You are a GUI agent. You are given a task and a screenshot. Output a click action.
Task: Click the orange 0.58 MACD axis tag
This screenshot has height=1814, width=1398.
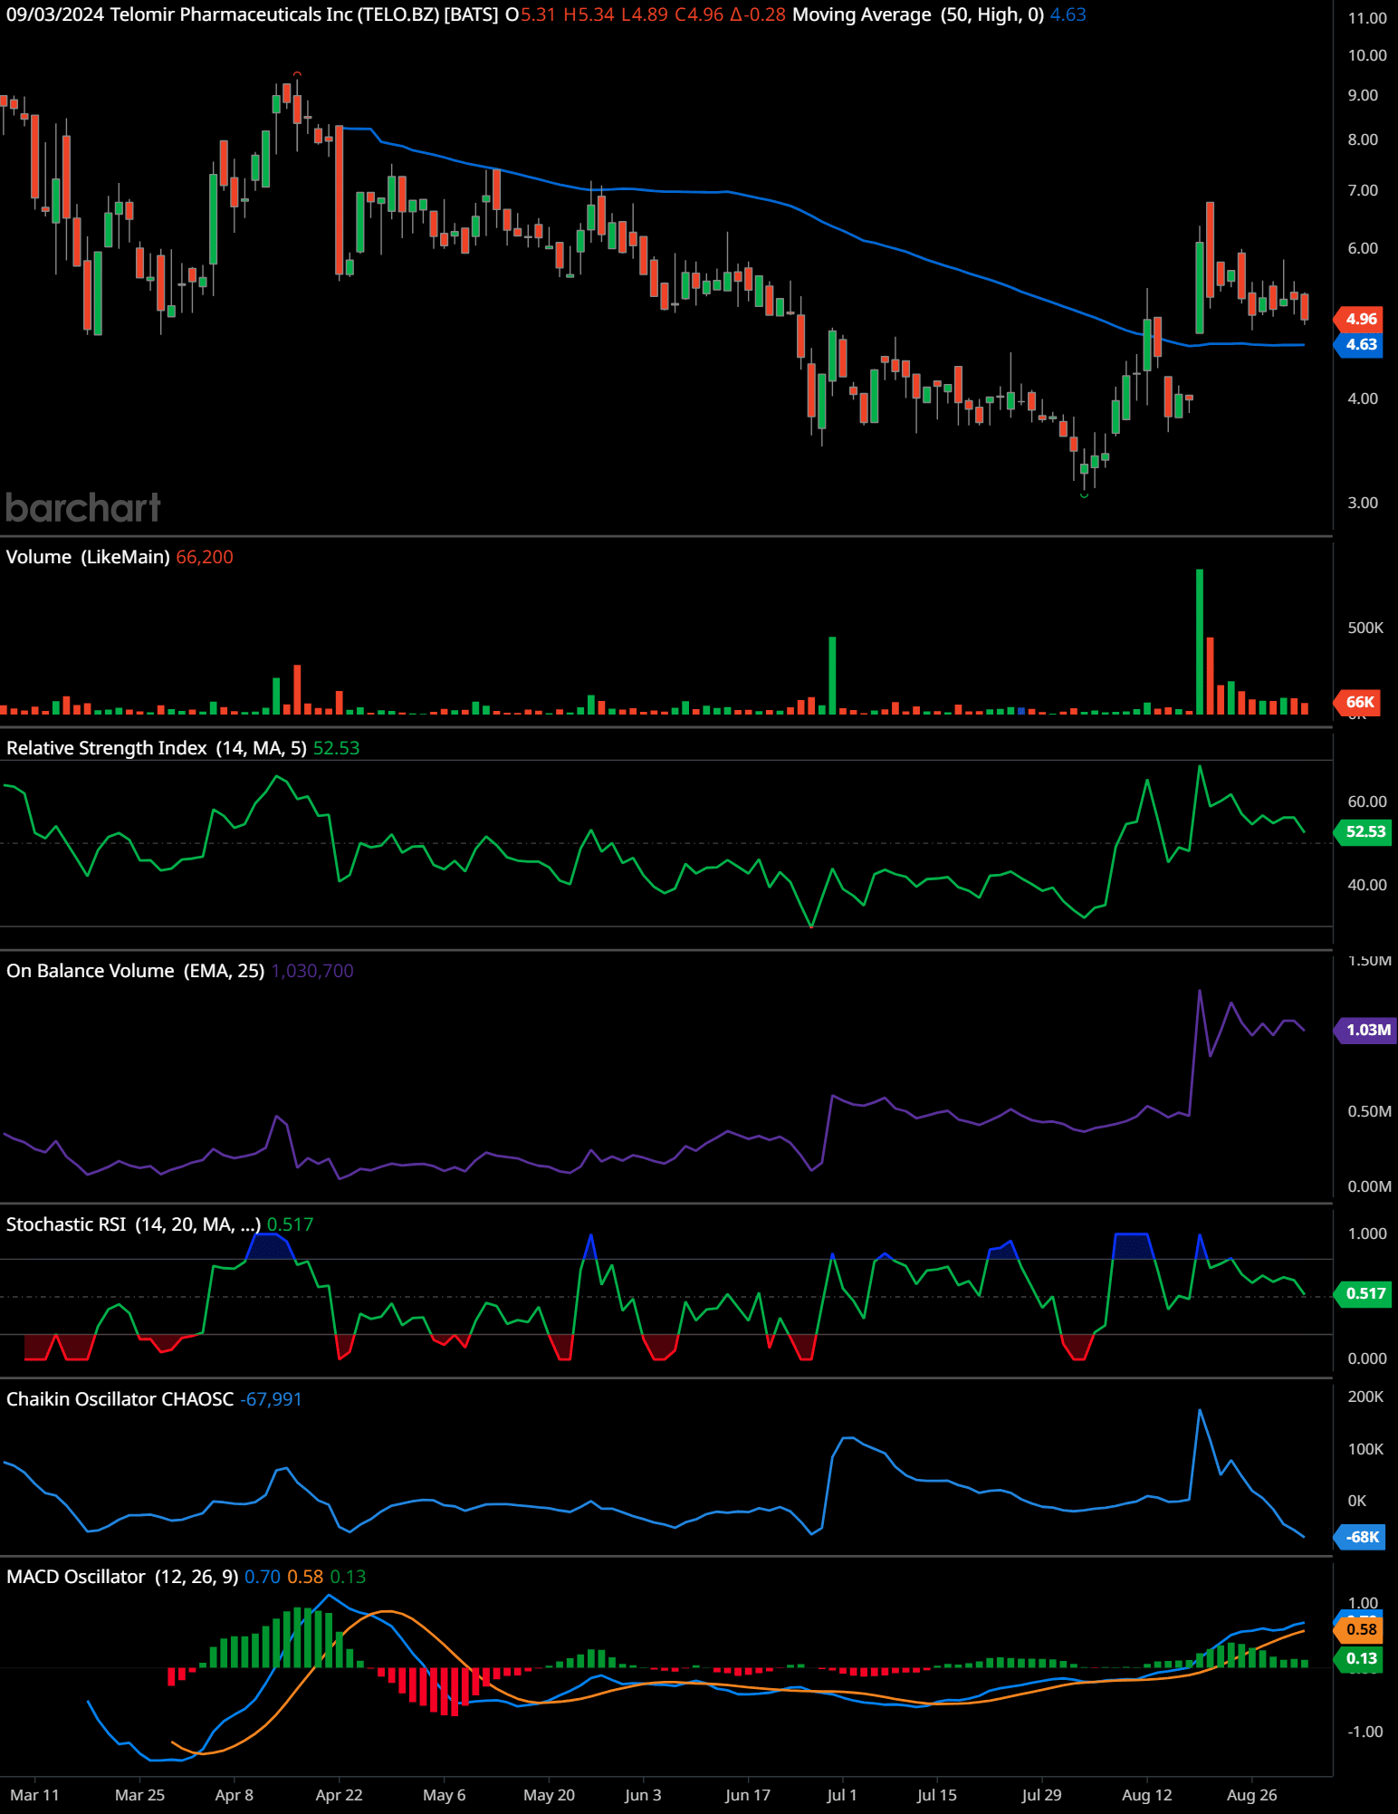tap(1359, 1629)
